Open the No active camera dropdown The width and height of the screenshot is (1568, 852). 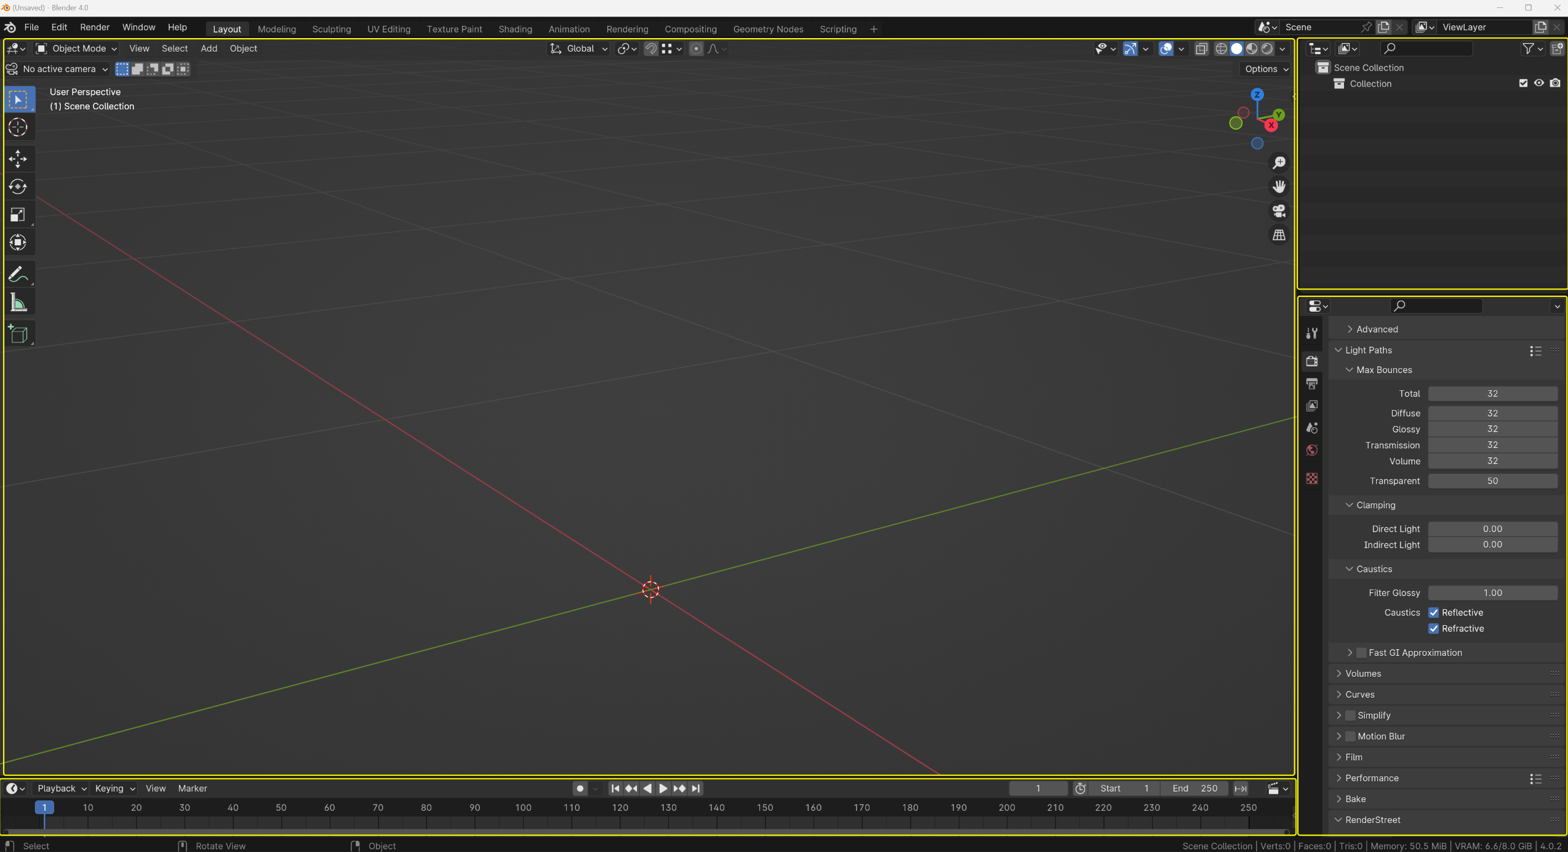58,69
